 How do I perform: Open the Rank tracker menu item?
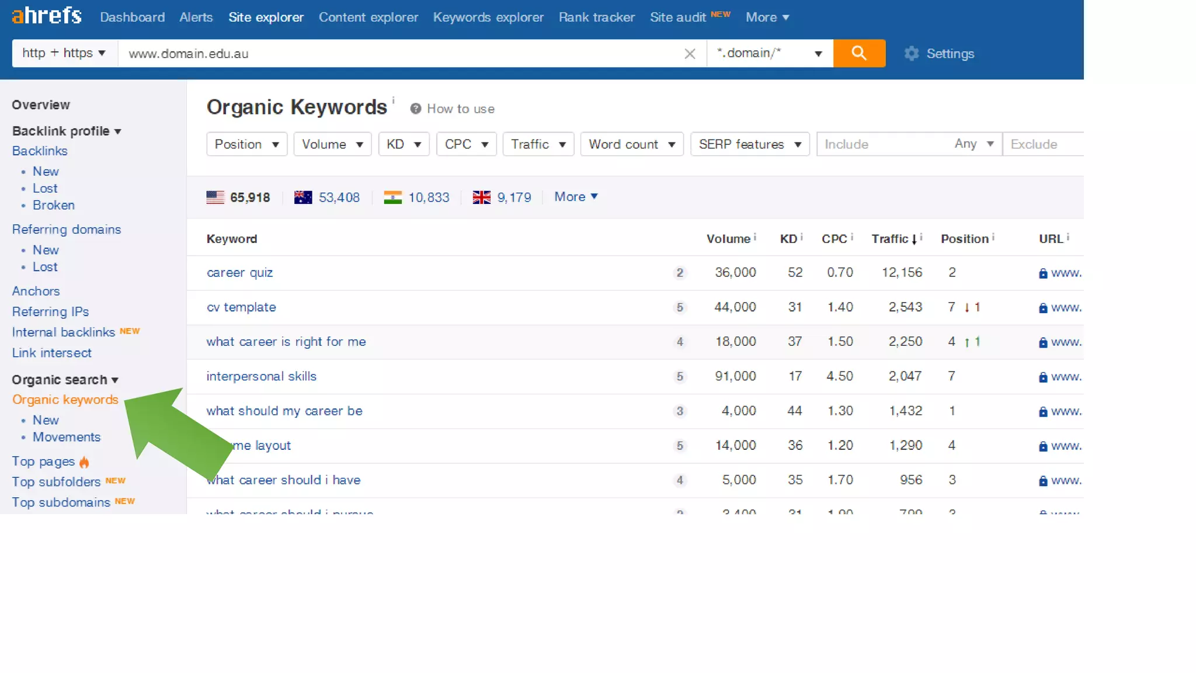596,18
